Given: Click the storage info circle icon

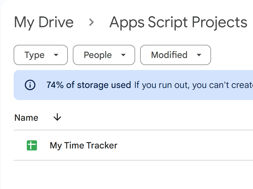Looking at the screenshot, I should pyautogui.click(x=30, y=85).
